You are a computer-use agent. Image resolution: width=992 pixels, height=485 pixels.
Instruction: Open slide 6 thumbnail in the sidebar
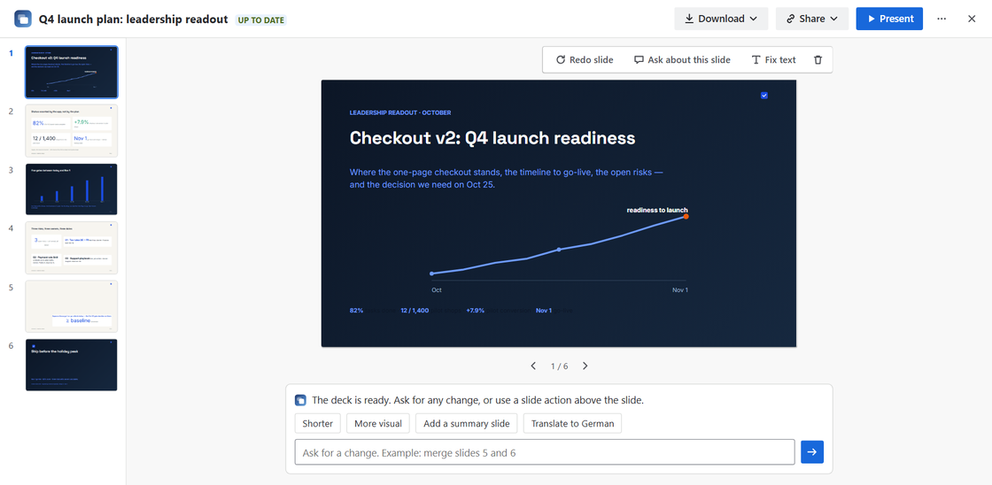(72, 365)
